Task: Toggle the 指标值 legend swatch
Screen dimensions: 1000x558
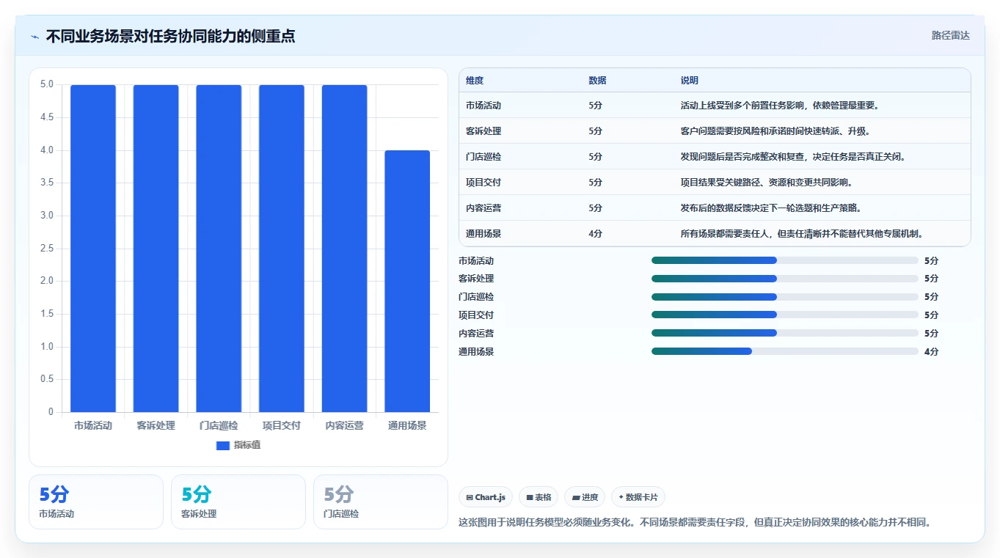Action: coord(223,445)
